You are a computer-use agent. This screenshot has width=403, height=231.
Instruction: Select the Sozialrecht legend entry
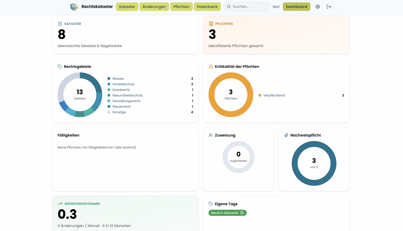point(150,90)
